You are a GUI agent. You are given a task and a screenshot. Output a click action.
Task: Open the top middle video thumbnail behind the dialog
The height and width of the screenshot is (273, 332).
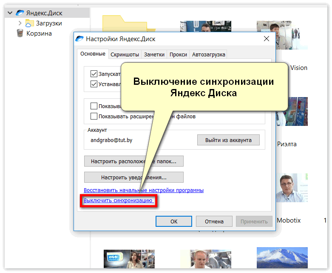point(206,26)
